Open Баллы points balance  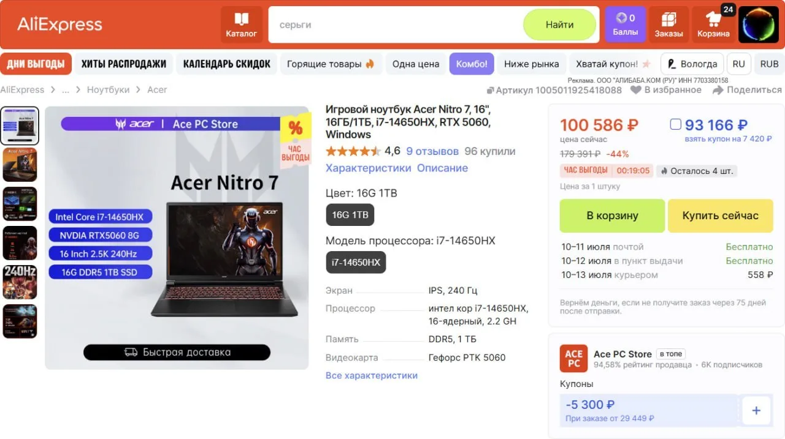coord(626,24)
